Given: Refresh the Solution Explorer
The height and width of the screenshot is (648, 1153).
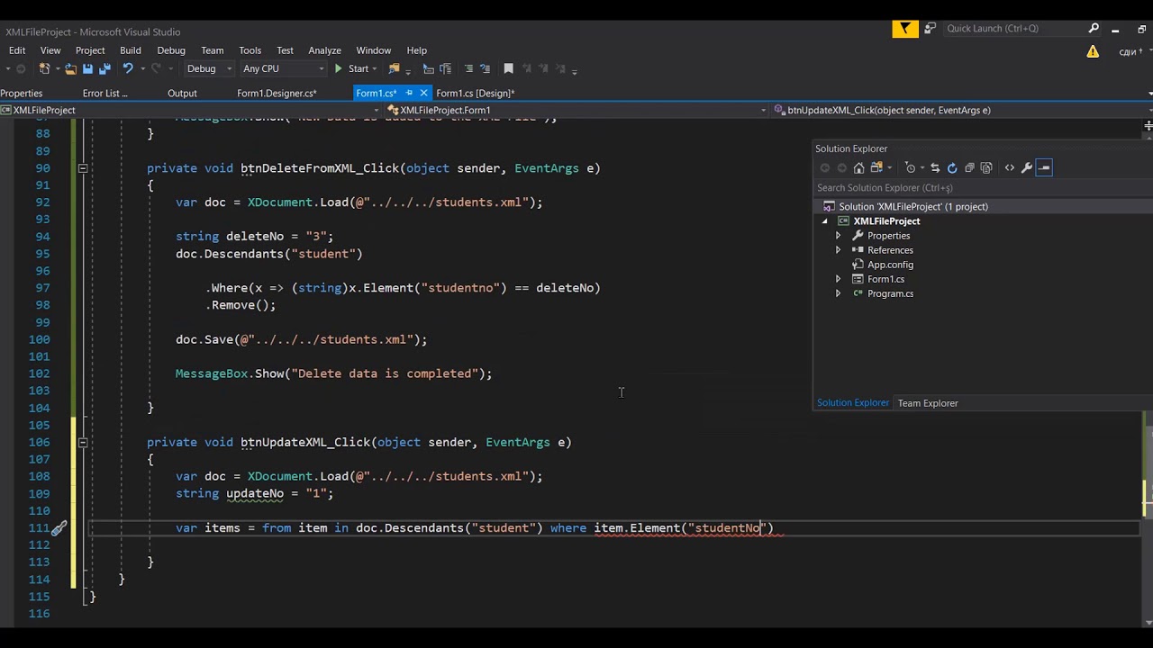Looking at the screenshot, I should [952, 167].
